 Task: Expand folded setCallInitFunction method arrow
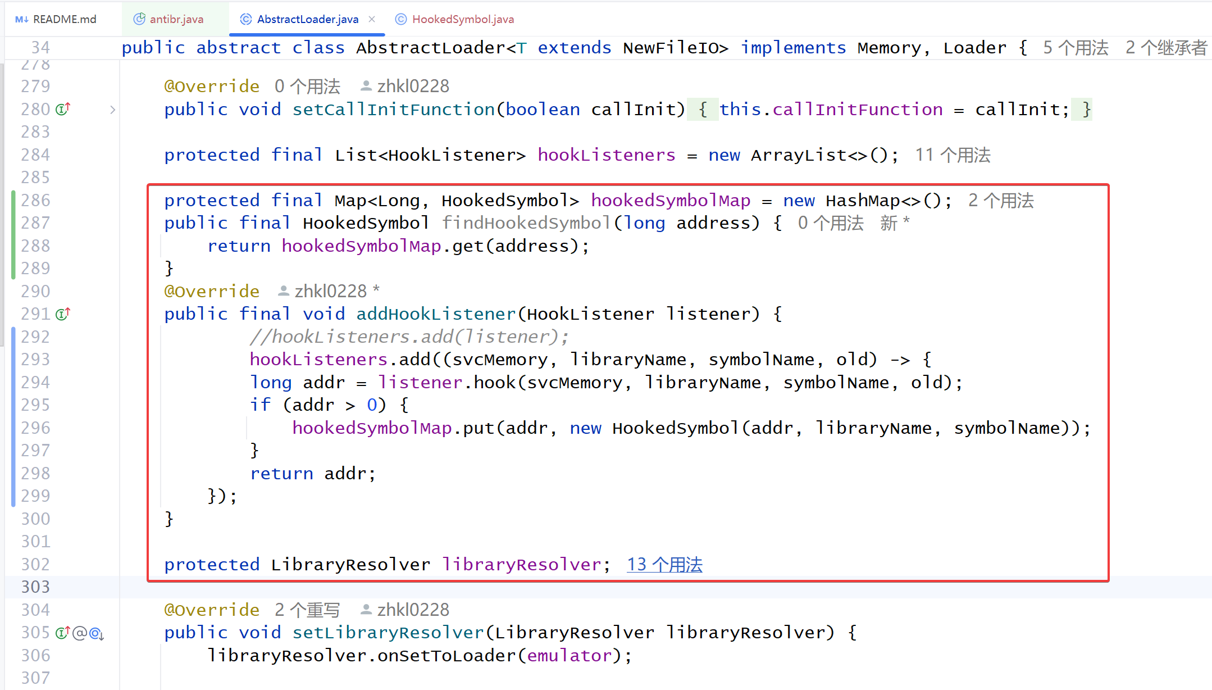[113, 110]
